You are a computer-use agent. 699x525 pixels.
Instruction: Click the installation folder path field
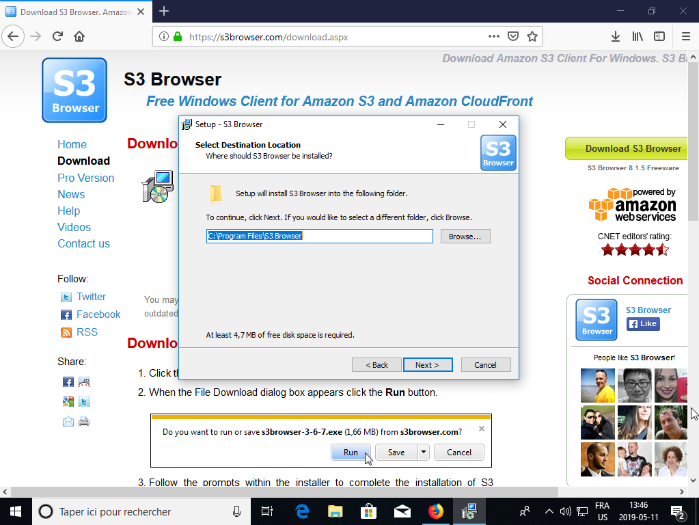pyautogui.click(x=319, y=236)
